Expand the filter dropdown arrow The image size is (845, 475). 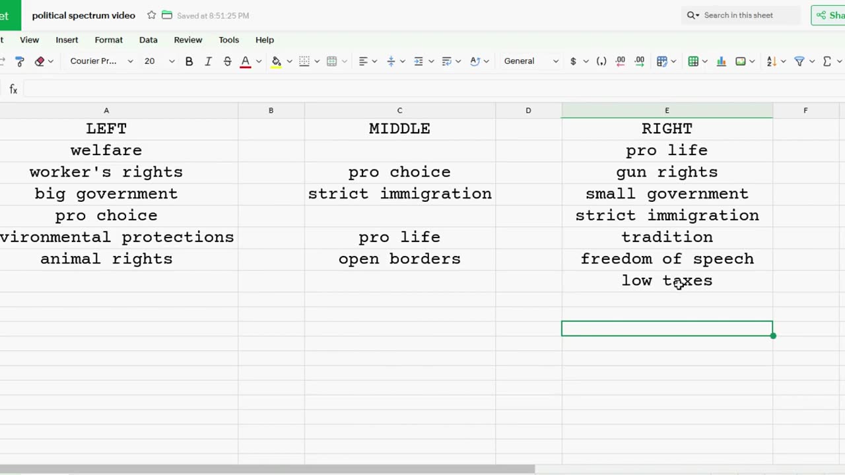(x=812, y=61)
